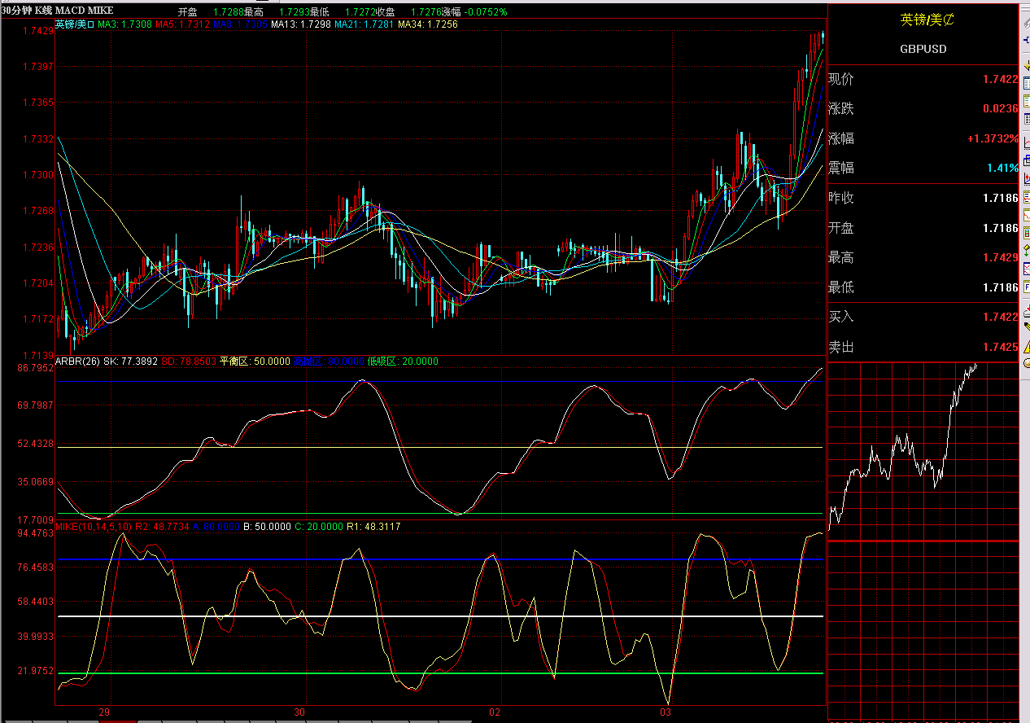The width and height of the screenshot is (1030, 723).
Task: Click the 21.9752 MIKE axis label
Action: [35, 671]
